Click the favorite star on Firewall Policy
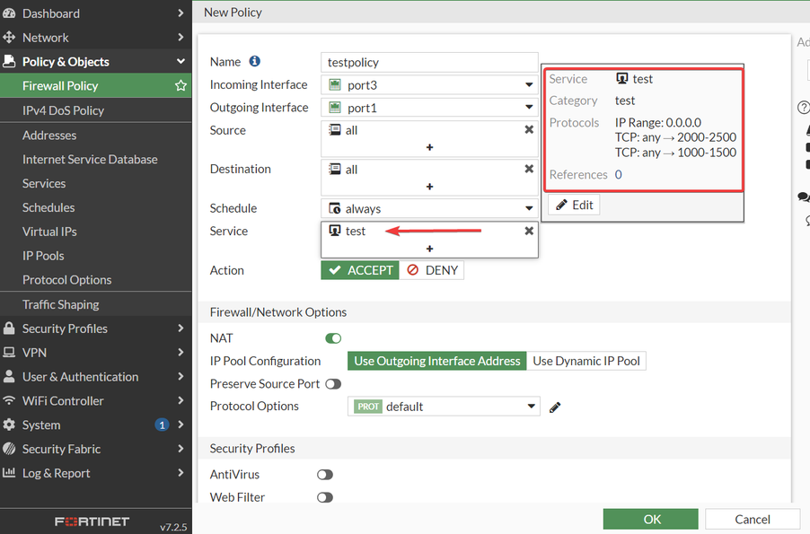Image resolution: width=810 pixels, height=534 pixels. (x=180, y=86)
